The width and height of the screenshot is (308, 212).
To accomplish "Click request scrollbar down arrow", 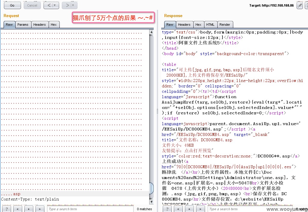I will (151, 202).
